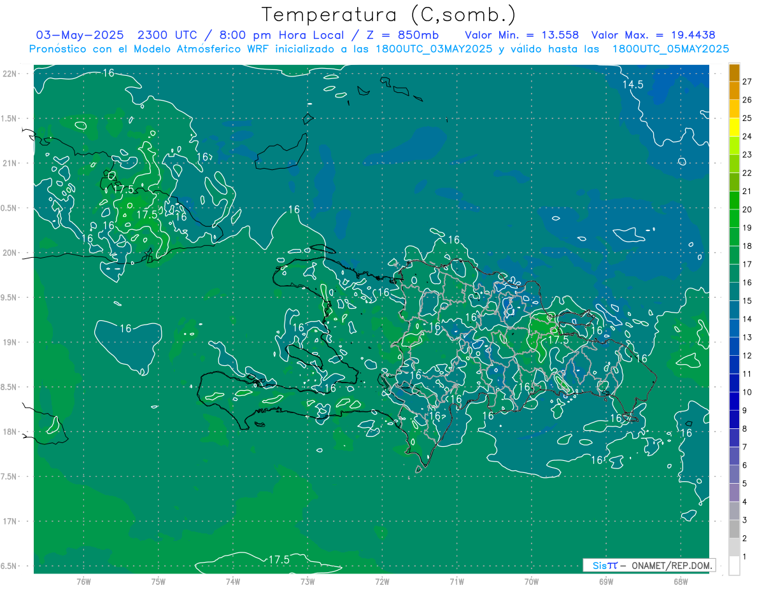The image size is (764, 590).
Task: Click the "7.5N" latitude axis label
Action: click(10, 477)
